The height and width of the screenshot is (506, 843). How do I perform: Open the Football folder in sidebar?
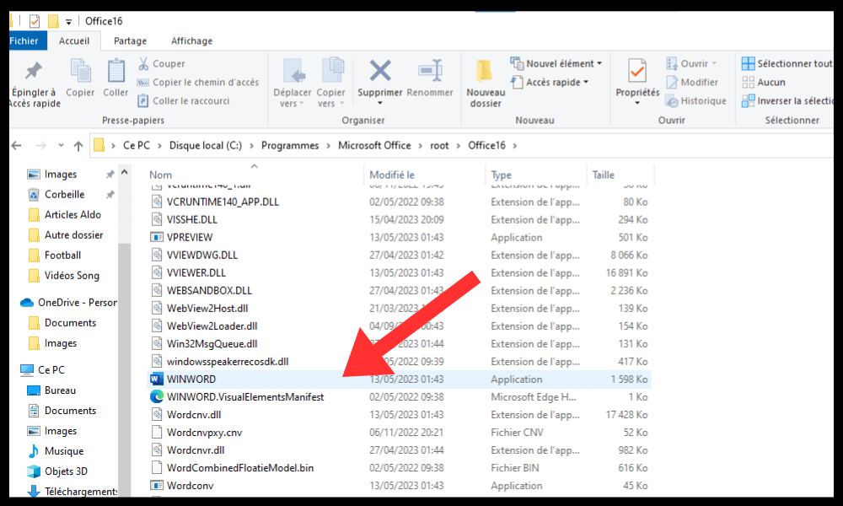click(62, 256)
